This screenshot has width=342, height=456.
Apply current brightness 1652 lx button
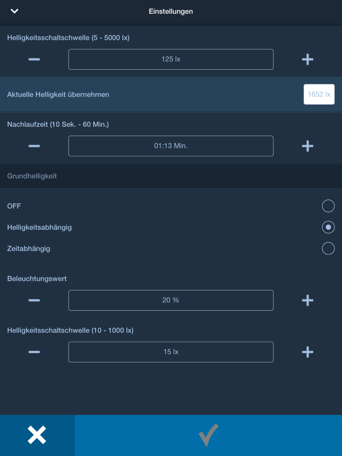pyautogui.click(x=319, y=94)
